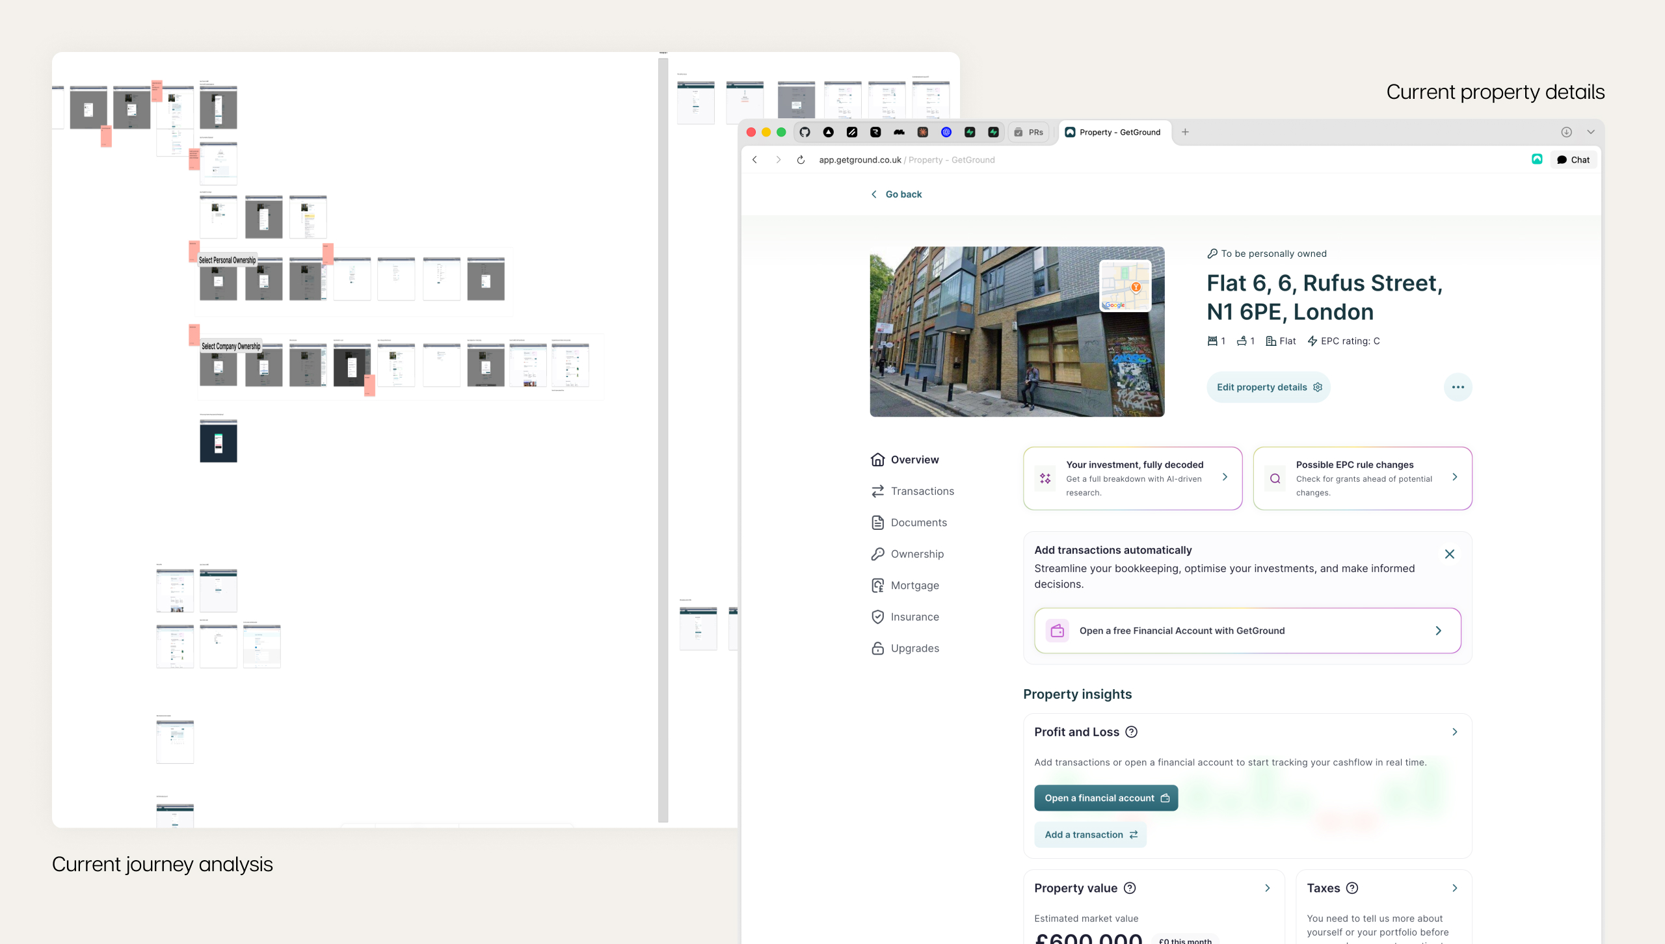
Task: Select Overview in the property sidebar
Action: [x=905, y=460]
